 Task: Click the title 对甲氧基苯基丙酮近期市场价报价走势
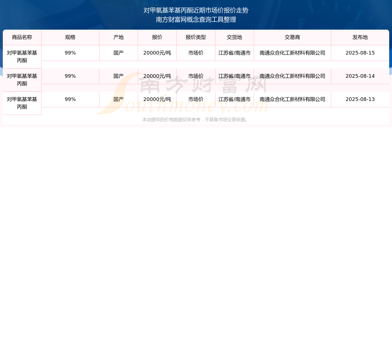196,10
